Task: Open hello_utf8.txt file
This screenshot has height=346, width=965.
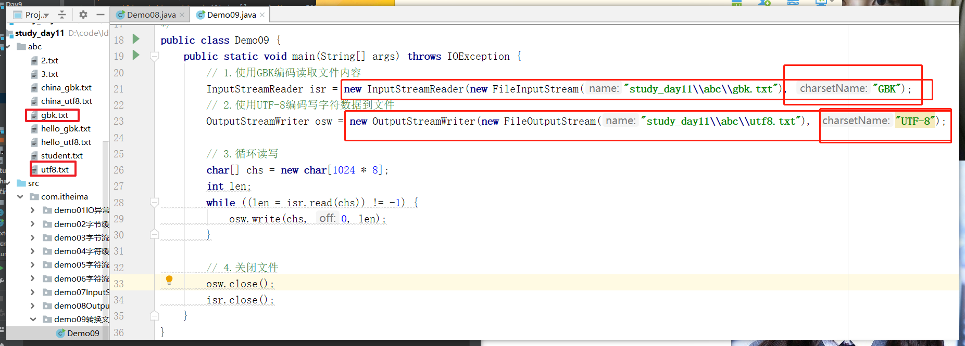Action: pyautogui.click(x=66, y=142)
